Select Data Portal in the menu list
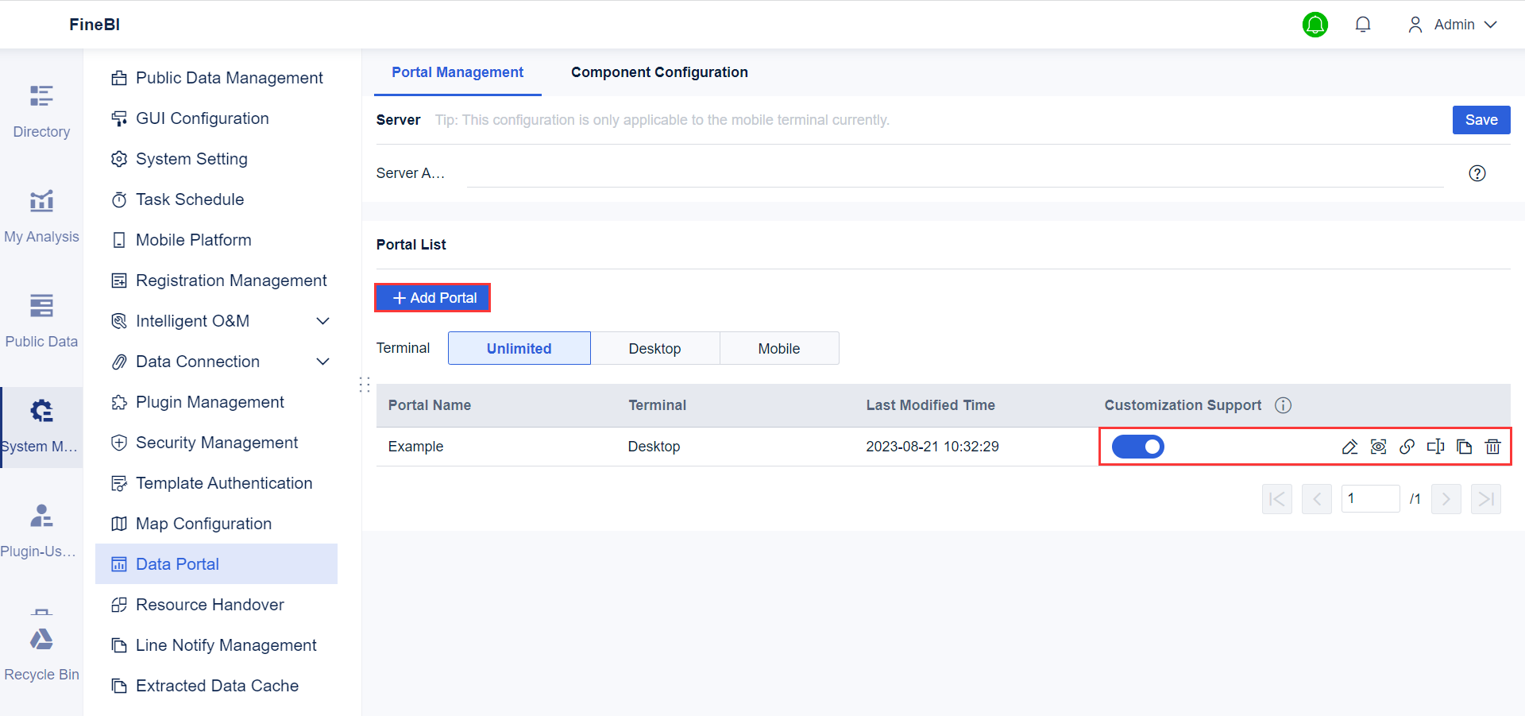The height and width of the screenshot is (716, 1525). pyautogui.click(x=177, y=564)
